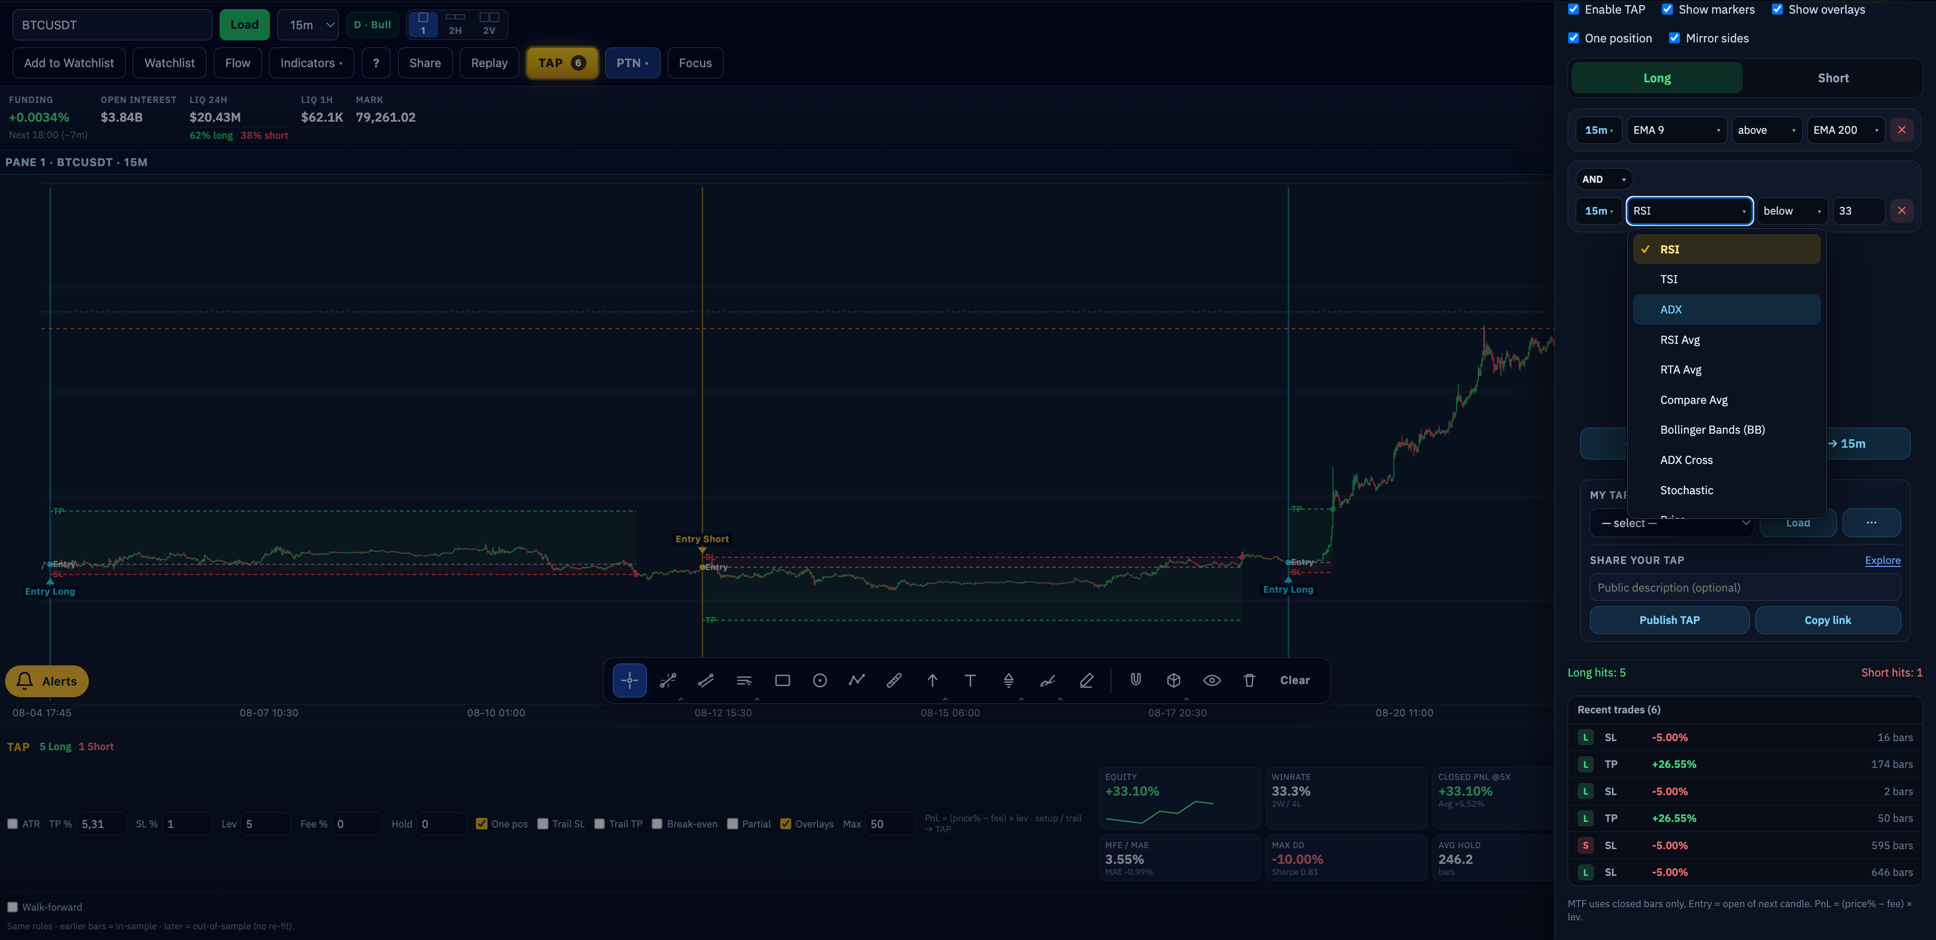Choose Bollinger Bands (BB) option
The height and width of the screenshot is (940, 1936).
(1727, 430)
